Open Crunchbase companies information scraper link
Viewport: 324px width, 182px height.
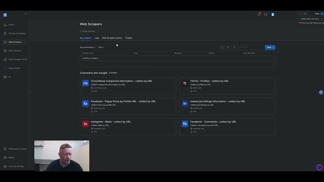coord(121,81)
